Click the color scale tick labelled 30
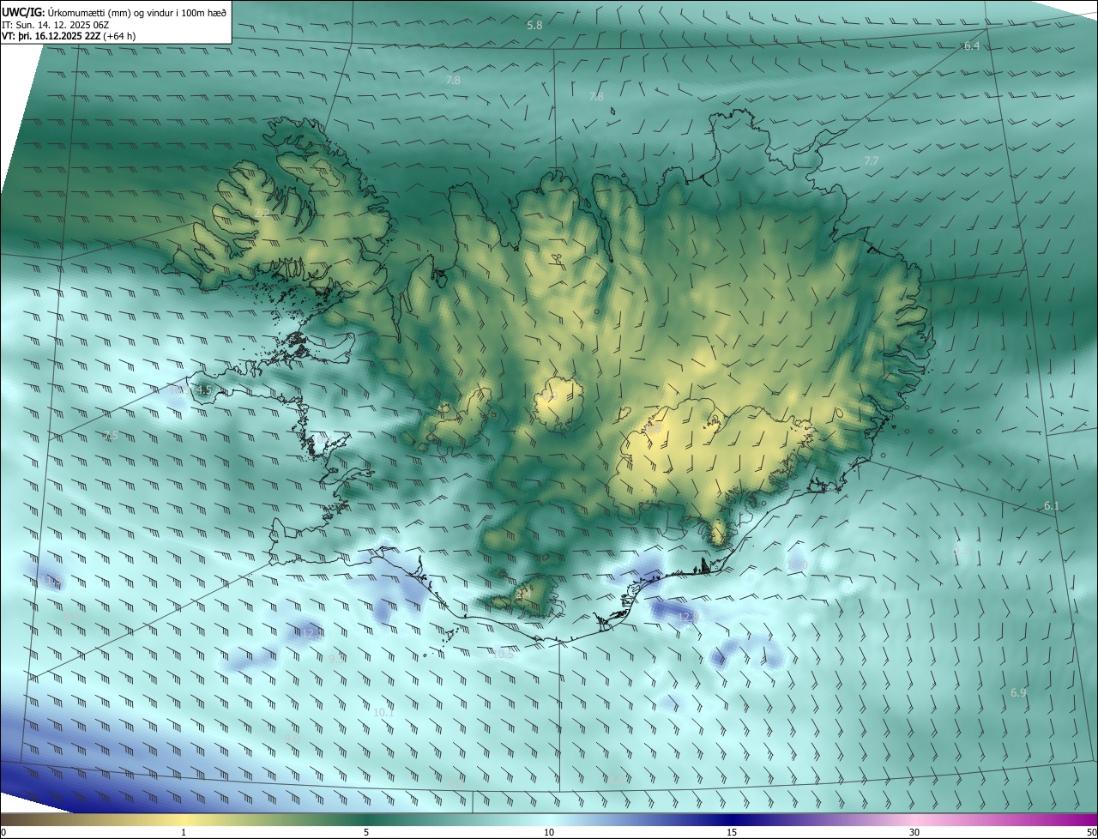Image resolution: width=1098 pixels, height=839 pixels. coord(914,832)
